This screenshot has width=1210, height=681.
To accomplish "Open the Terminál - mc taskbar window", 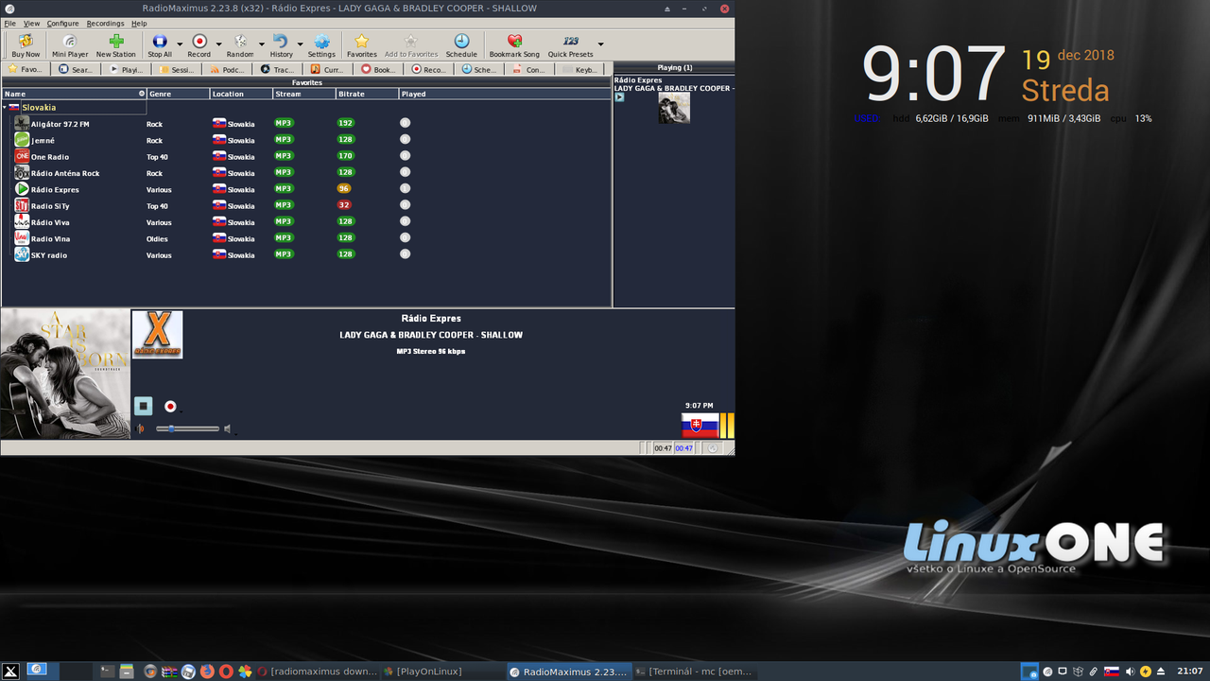I will (x=694, y=672).
